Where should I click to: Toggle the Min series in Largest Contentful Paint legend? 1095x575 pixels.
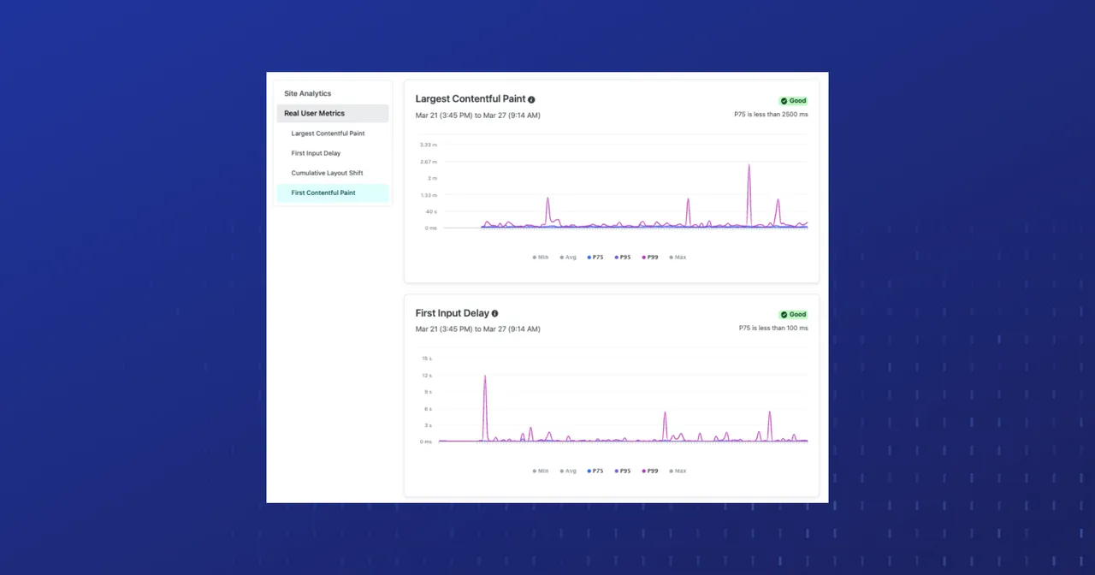click(541, 257)
